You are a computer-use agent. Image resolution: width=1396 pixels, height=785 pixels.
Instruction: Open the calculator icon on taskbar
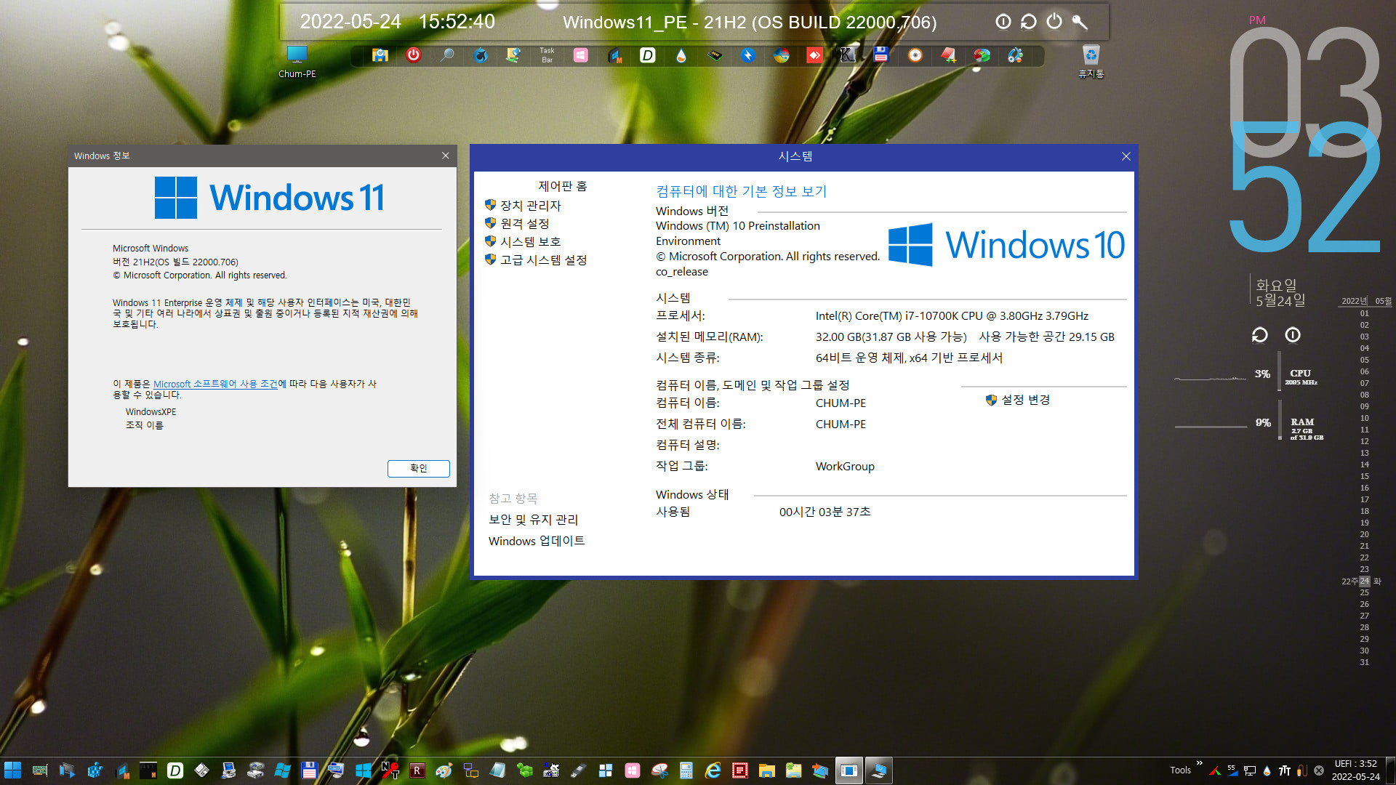[686, 770]
